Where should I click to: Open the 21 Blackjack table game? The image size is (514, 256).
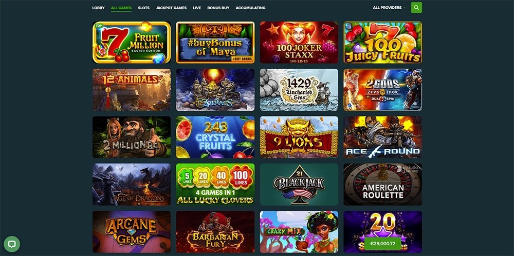[x=299, y=185]
